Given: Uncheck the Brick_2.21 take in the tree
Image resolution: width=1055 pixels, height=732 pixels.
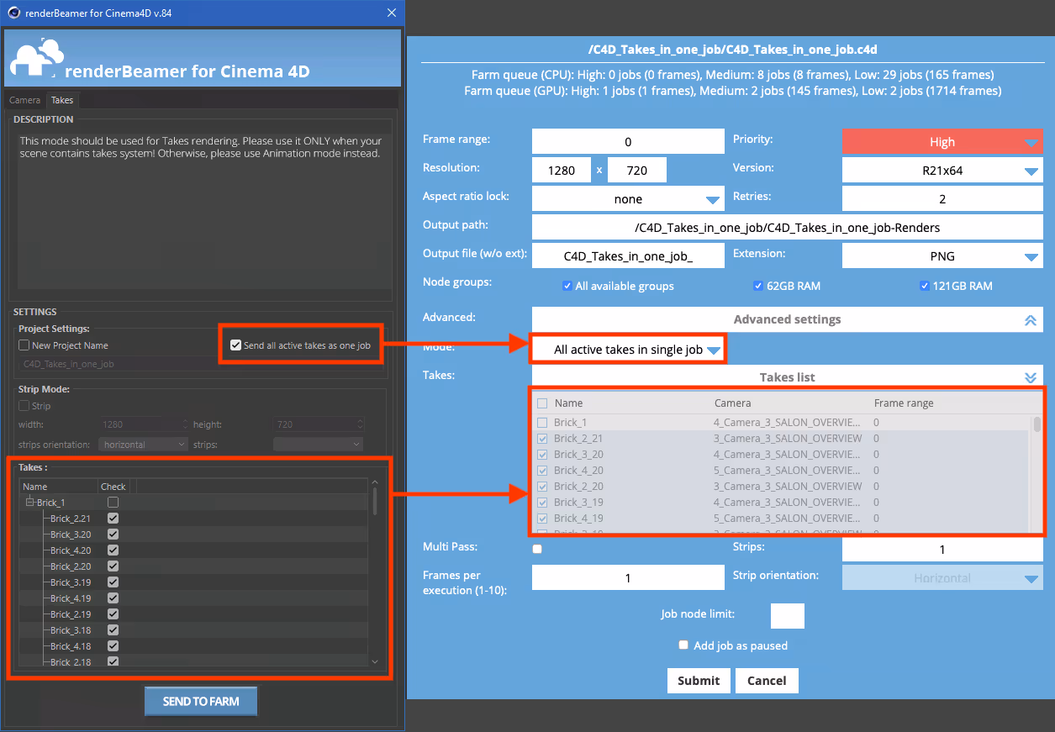Looking at the screenshot, I should pos(113,519).
